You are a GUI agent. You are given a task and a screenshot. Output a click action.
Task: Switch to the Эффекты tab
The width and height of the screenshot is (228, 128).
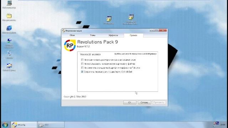click(x=113, y=35)
